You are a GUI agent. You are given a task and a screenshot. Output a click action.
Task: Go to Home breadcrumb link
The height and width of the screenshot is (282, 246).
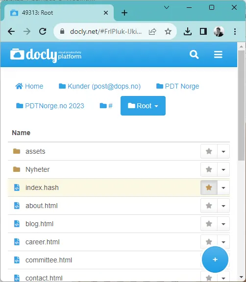pos(29,86)
